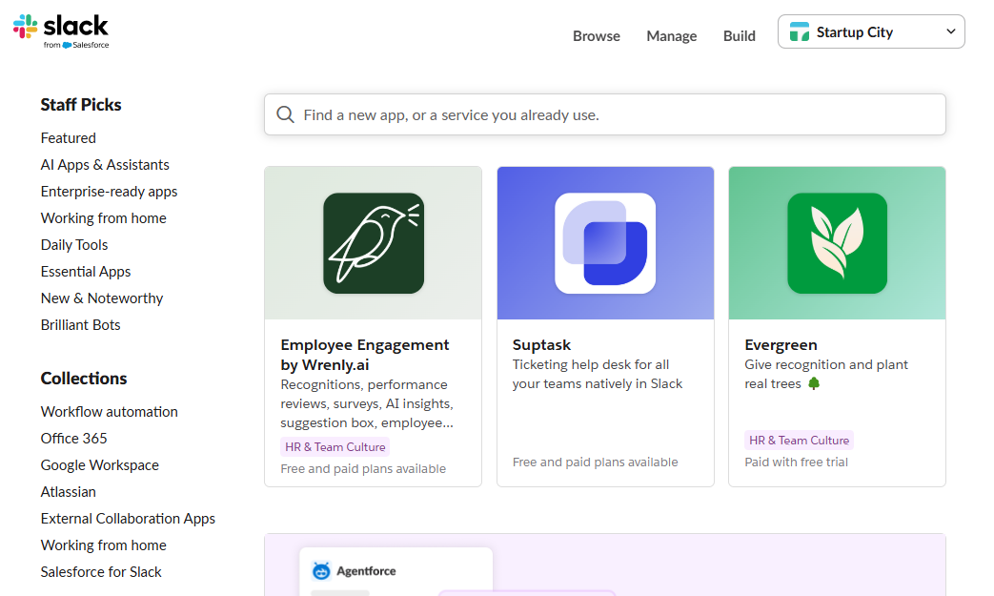Open the Wrenly.ai bird app icon
Screen dimensions: 994x596
coord(374,243)
